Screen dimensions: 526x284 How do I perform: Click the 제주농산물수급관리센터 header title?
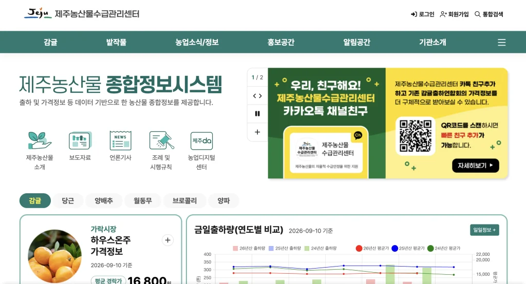coord(97,14)
